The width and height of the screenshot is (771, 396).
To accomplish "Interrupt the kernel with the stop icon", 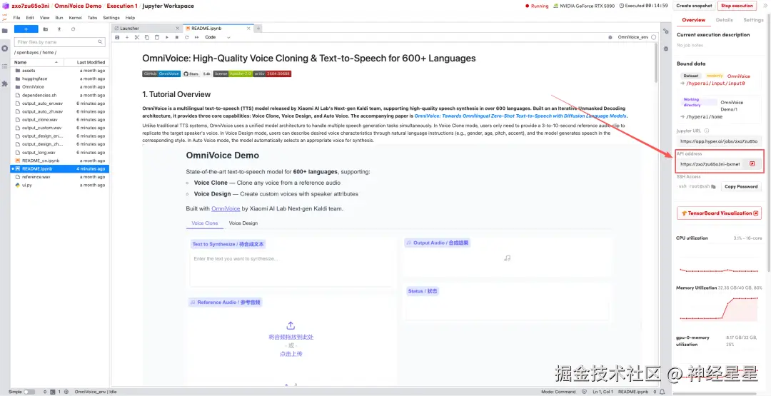I will tap(177, 37).
